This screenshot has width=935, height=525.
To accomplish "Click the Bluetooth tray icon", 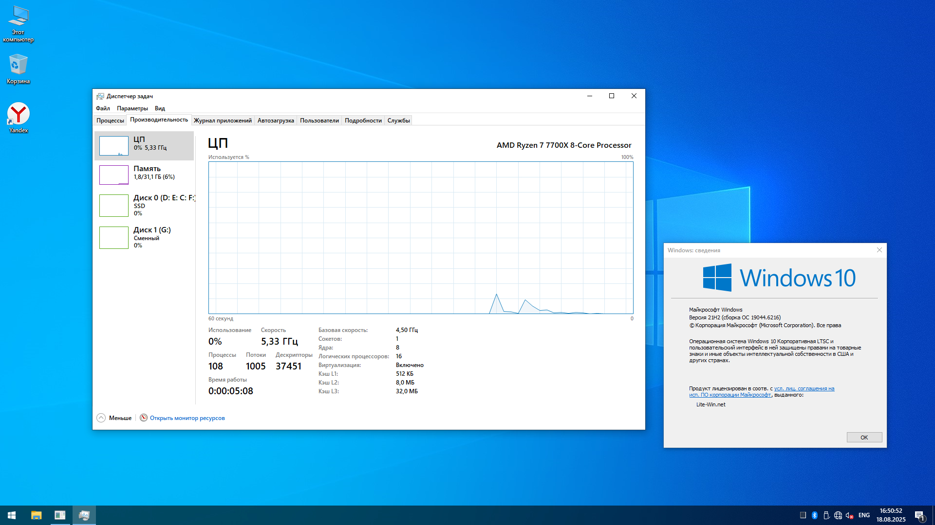I will tap(815, 515).
